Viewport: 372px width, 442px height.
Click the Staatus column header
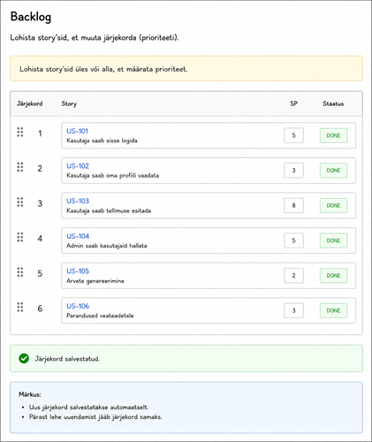click(x=333, y=103)
